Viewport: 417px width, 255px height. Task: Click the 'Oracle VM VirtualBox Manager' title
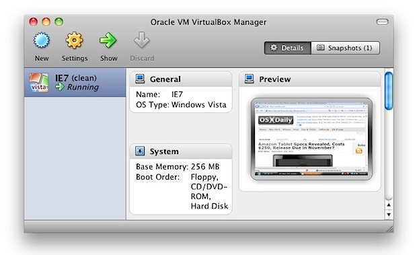[208, 22]
